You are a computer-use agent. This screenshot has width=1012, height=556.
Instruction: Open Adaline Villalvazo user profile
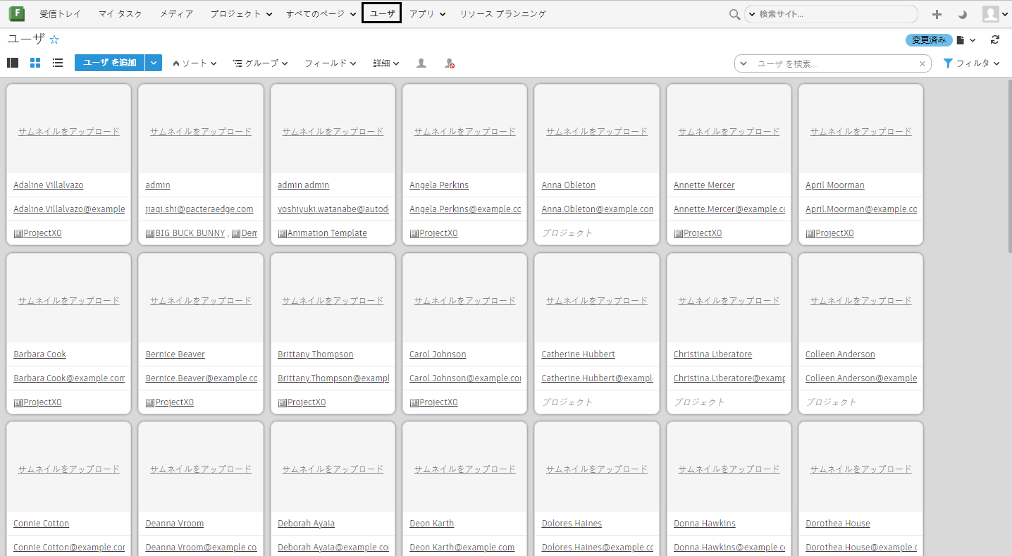pos(49,185)
